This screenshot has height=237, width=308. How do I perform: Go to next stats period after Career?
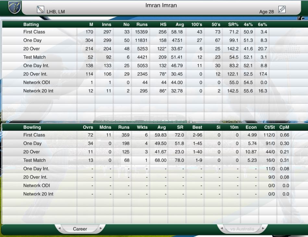click(x=101, y=228)
